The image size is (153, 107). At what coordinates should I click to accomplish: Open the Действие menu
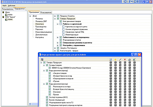(12, 6)
